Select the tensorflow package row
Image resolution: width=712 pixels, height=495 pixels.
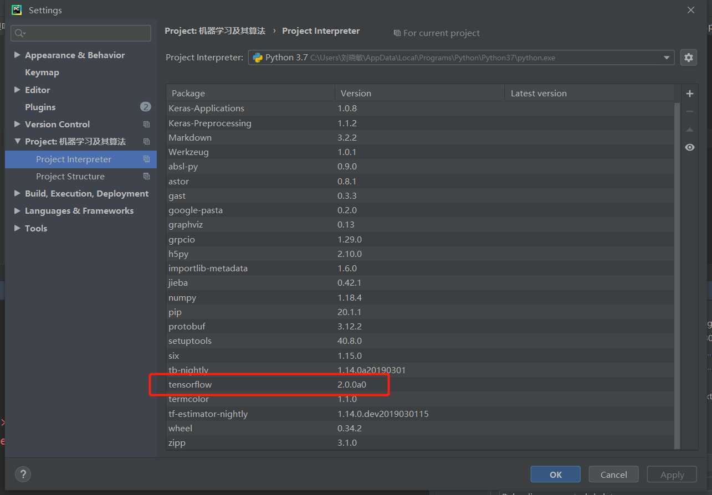(x=420, y=384)
